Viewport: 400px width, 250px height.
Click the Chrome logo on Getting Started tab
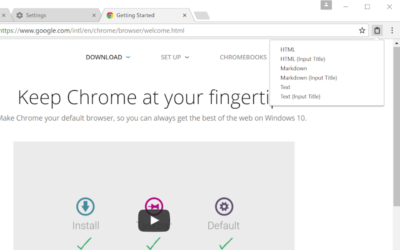click(110, 15)
